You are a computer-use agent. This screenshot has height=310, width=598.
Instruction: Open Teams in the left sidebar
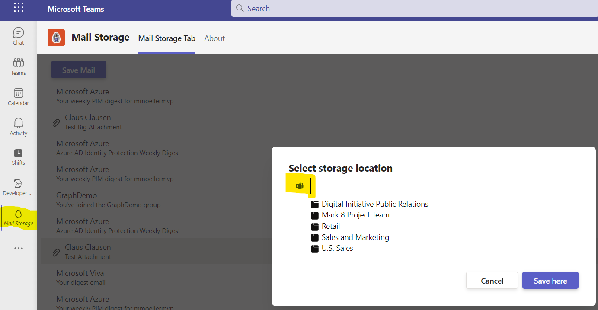click(18, 67)
